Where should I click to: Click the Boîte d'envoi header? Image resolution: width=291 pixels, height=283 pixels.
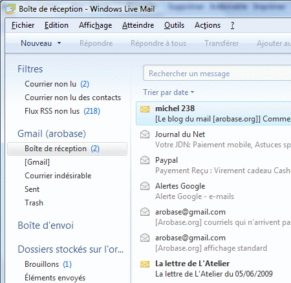click(x=46, y=225)
